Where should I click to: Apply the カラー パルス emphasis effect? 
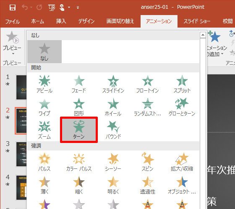pyautogui.click(x=79, y=162)
